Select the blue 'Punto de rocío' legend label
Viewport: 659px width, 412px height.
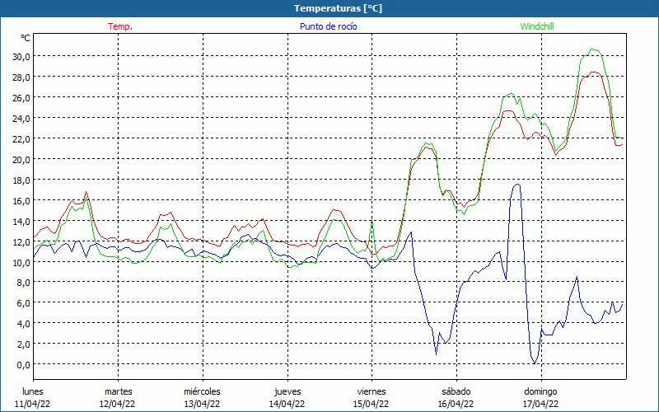point(328,26)
